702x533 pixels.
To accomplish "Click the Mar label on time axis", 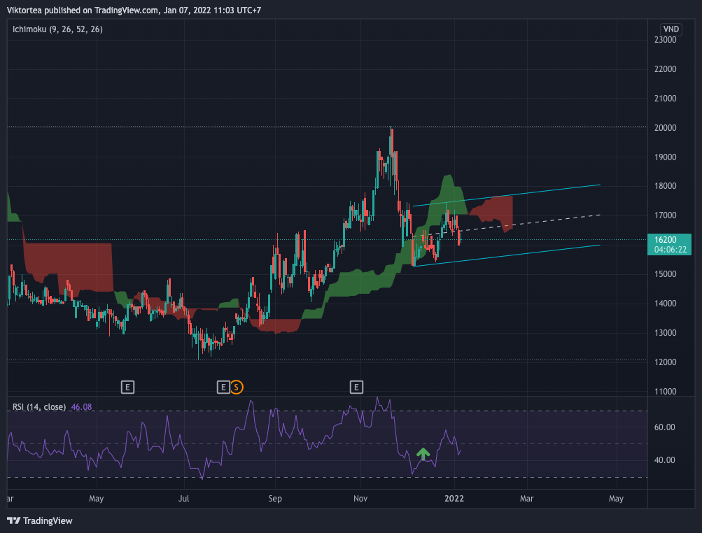I will tap(526, 499).
